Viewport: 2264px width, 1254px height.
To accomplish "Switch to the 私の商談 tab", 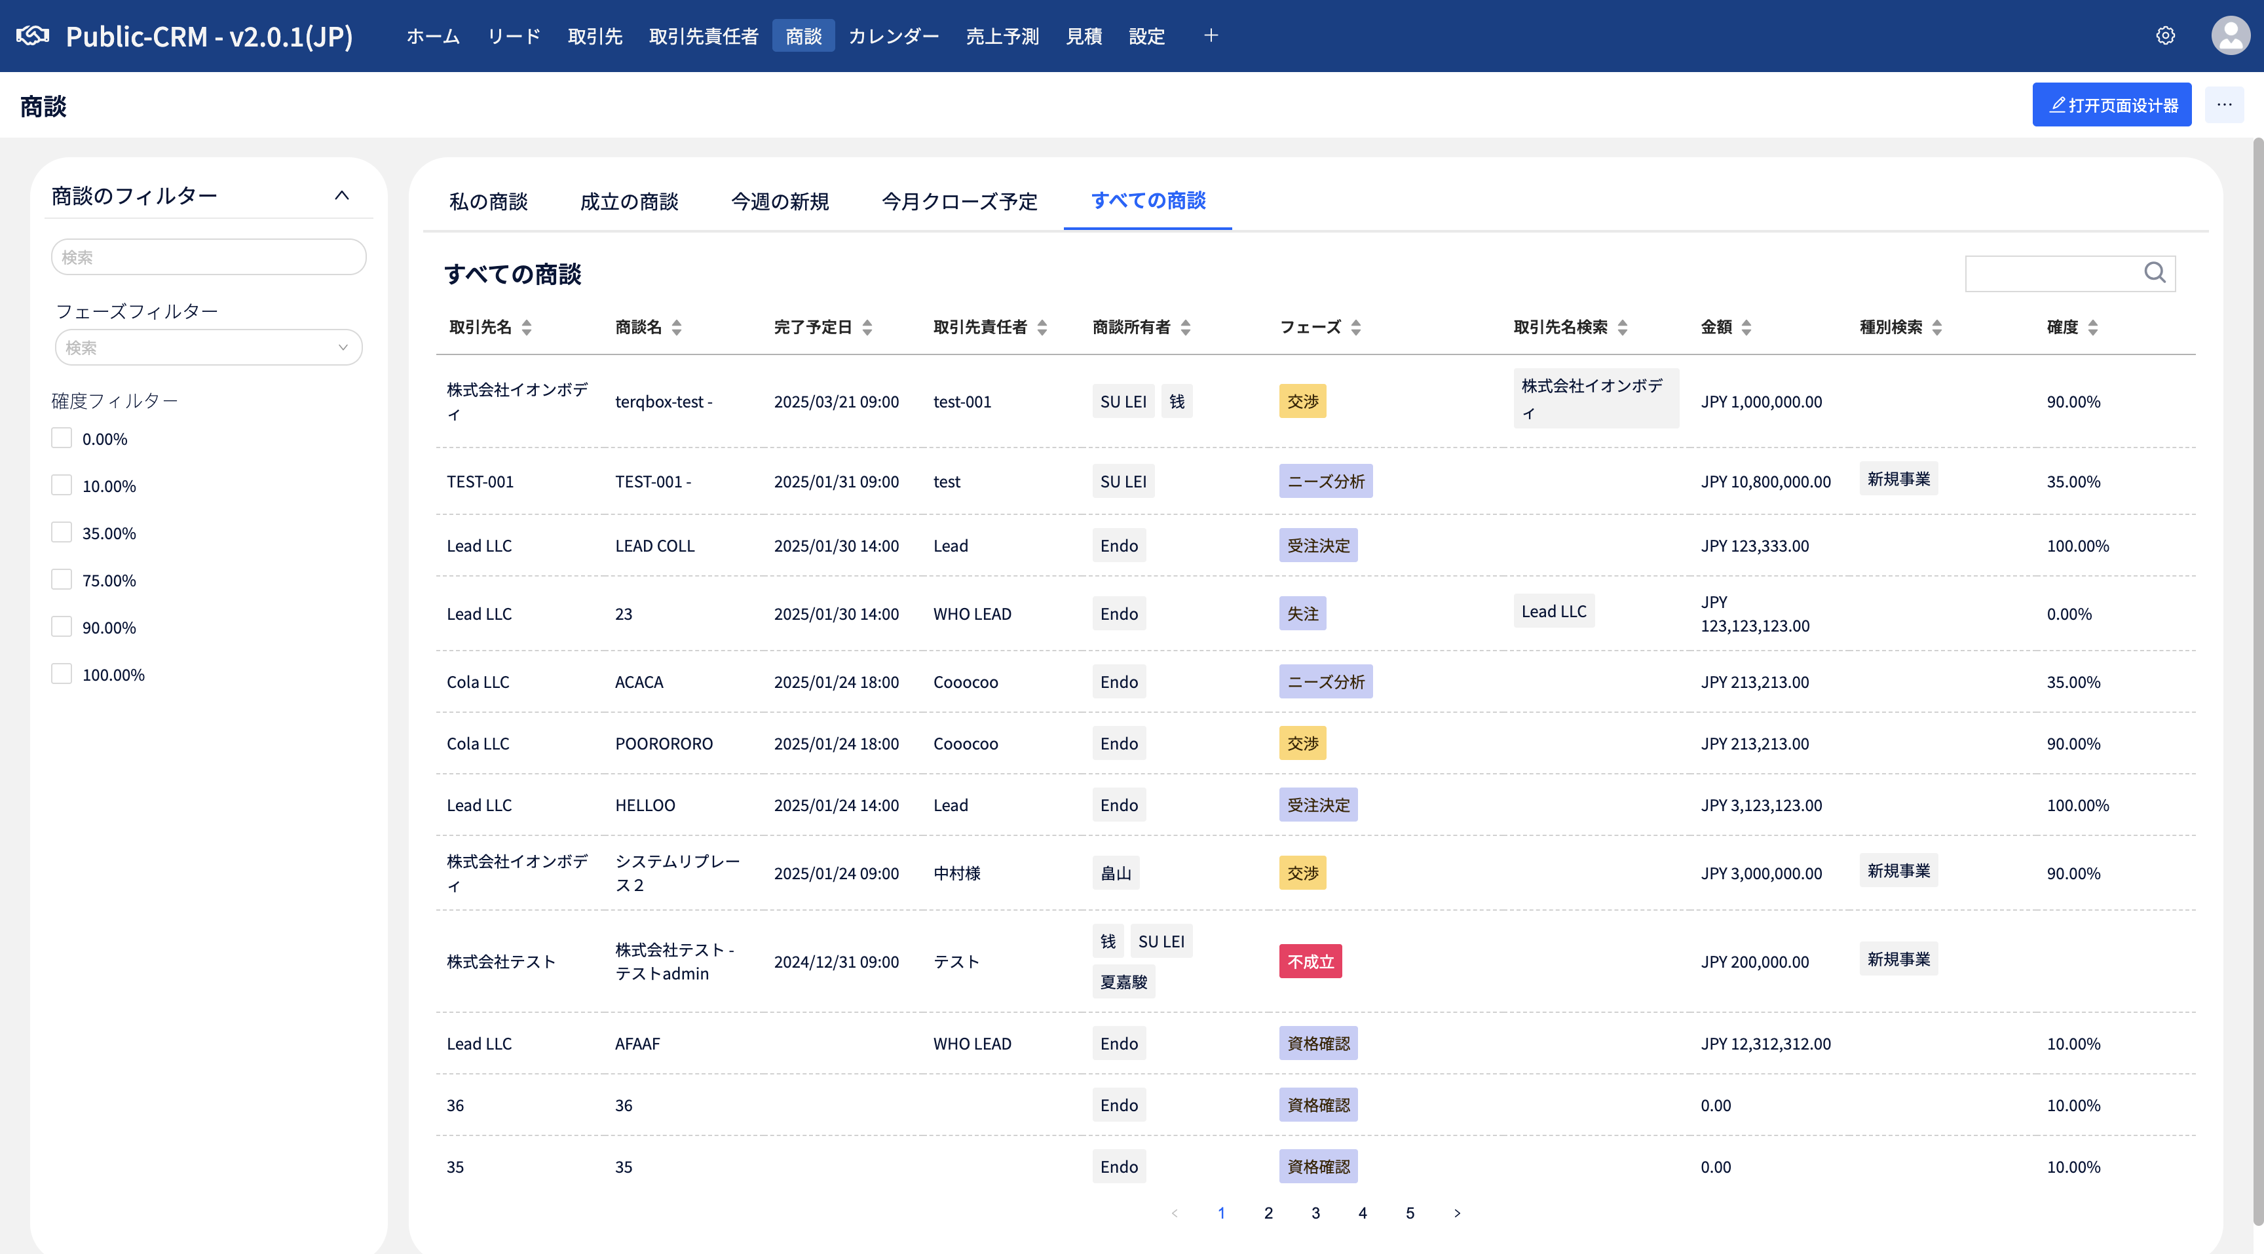I will tap(489, 201).
